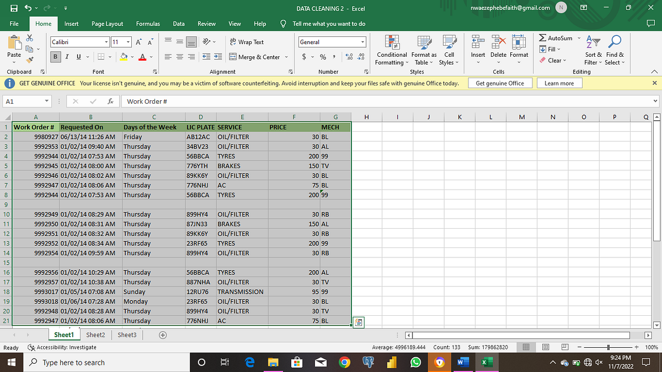This screenshot has height=372, width=662.
Task: Open Sort & Filter options
Action: tap(592, 50)
